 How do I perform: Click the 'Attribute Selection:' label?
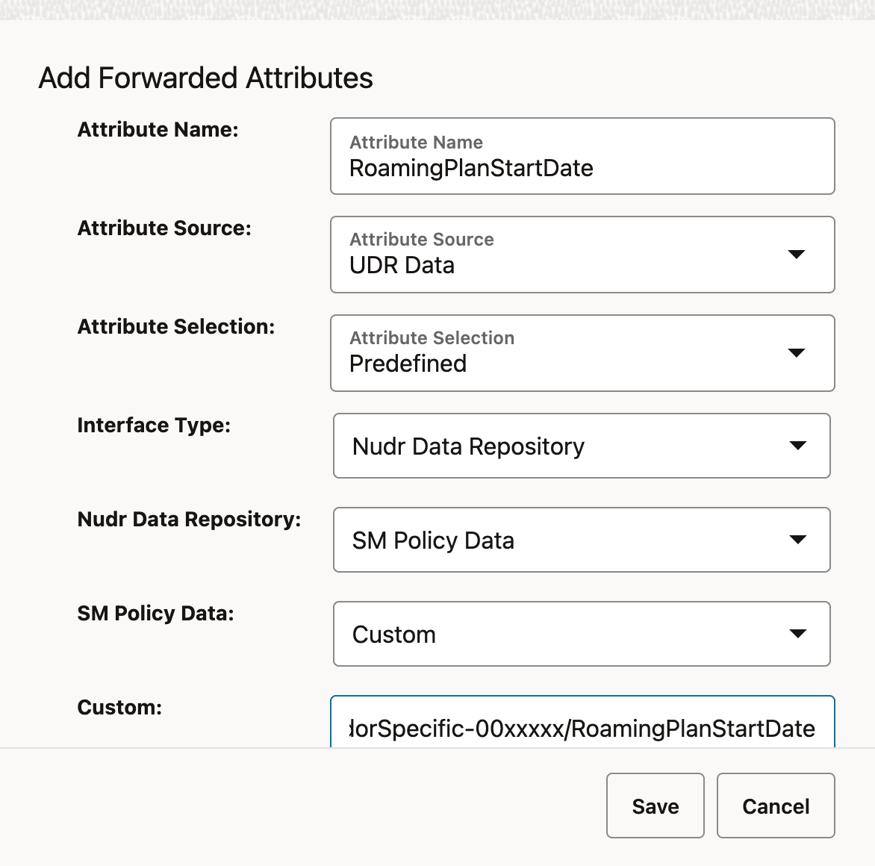pyautogui.click(x=176, y=326)
